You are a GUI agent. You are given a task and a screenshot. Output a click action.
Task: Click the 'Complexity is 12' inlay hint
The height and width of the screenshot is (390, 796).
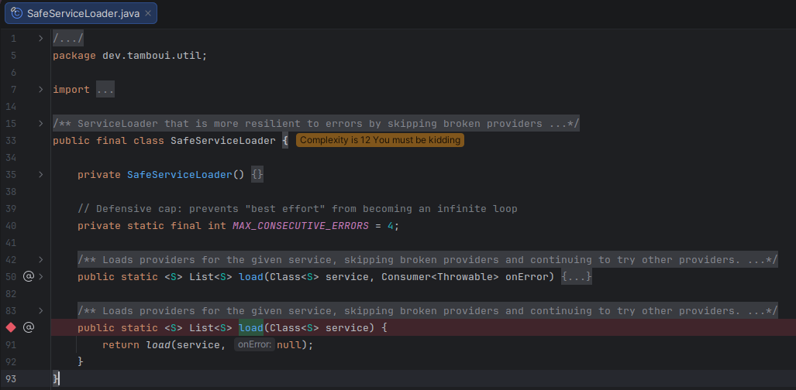380,141
